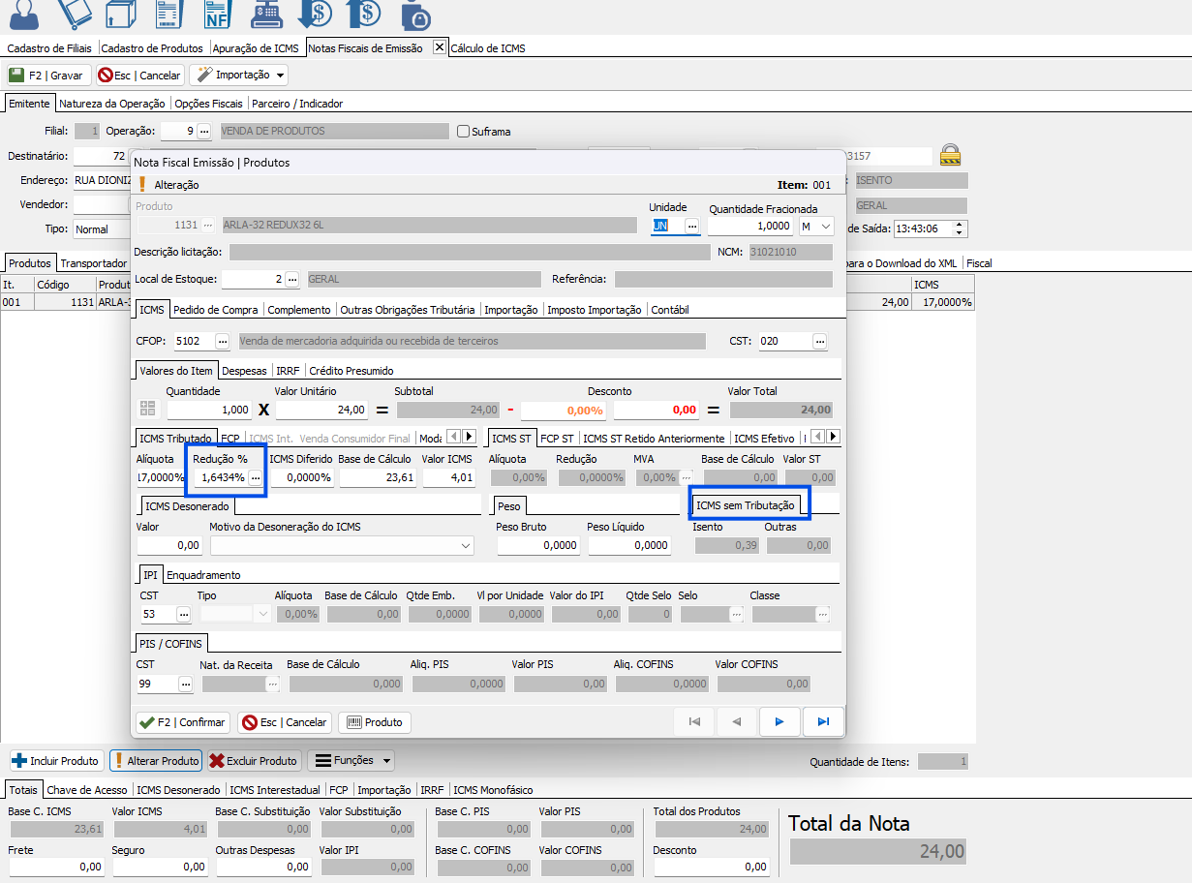The height and width of the screenshot is (883, 1192).
Task: Select the Cálculo de ICMS tab
Action: tap(488, 47)
